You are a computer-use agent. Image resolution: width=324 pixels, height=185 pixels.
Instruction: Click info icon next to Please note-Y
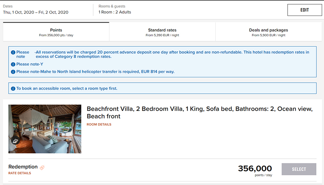[x=13, y=64]
